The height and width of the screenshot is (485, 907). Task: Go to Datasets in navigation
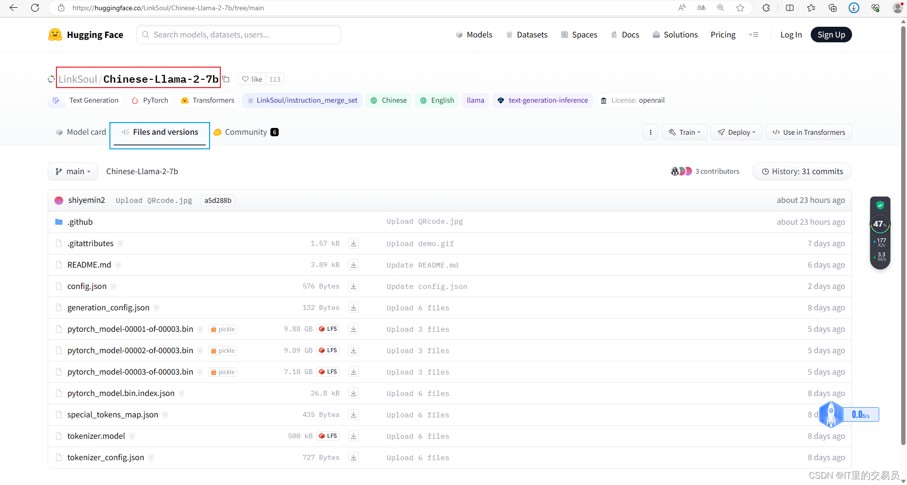(527, 35)
